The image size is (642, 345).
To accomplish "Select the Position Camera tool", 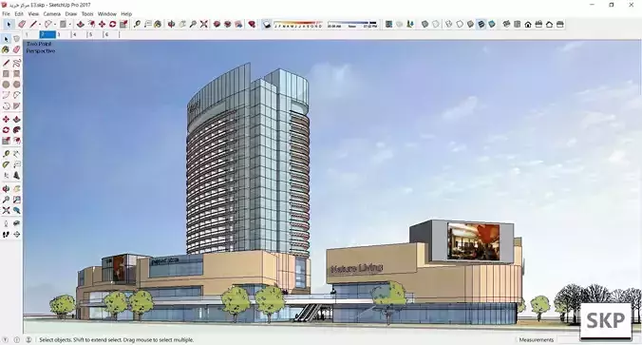I will [6, 223].
